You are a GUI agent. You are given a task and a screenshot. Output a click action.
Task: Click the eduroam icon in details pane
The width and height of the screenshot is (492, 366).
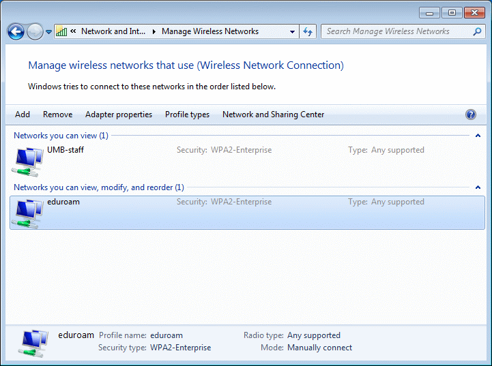coord(34,344)
